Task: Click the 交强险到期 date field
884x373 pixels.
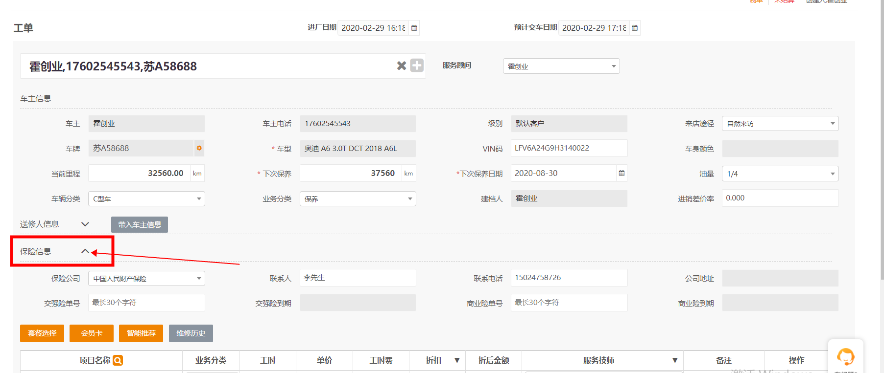Action: click(358, 303)
